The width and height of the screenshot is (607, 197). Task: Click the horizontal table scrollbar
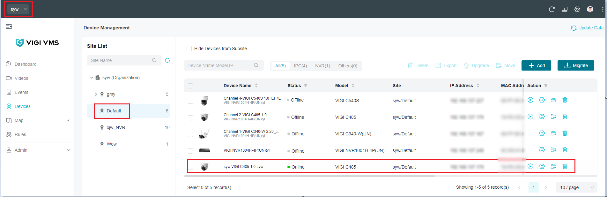point(309,176)
